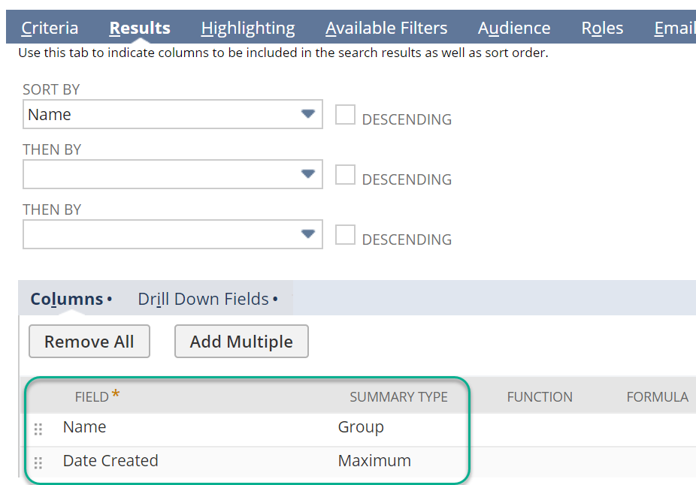Click the Maximum summary type cell

(x=374, y=461)
